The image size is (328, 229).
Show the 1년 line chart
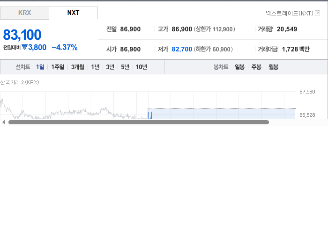tap(95, 67)
